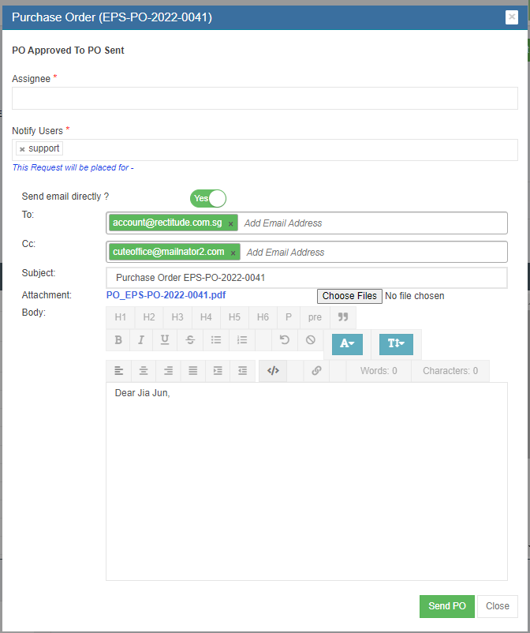
Task: Apply H1 heading style
Action: 120,317
